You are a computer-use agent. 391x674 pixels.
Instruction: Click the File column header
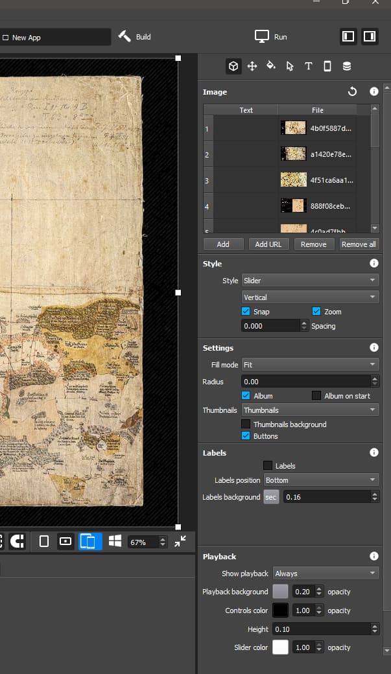318,110
